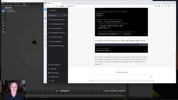Open C-sharp Multiplayer Control conversation
Screen dimensions: 178x100
coord(58,24)
